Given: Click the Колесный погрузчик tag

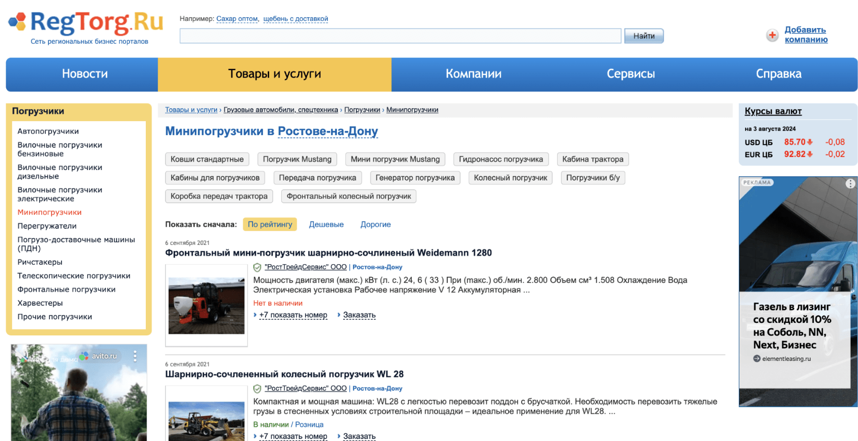Looking at the screenshot, I should [511, 178].
